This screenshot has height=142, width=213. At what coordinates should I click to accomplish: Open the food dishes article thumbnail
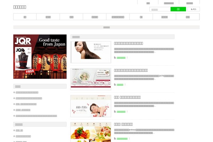[x=91, y=132]
